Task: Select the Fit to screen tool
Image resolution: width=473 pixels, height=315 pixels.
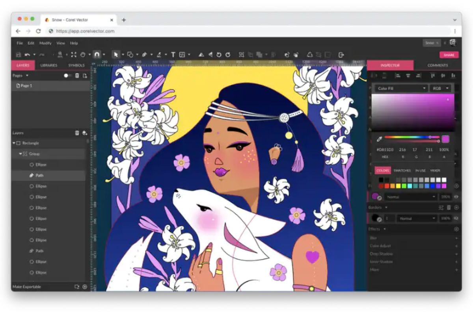Action: coord(74,55)
